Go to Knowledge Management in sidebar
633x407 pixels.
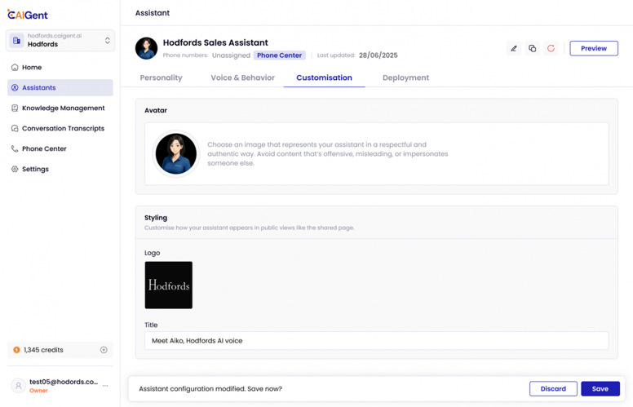[x=63, y=108]
